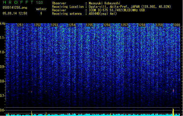Click the 1254 time marker
The height and width of the screenshot is (116, 183).
72,25
